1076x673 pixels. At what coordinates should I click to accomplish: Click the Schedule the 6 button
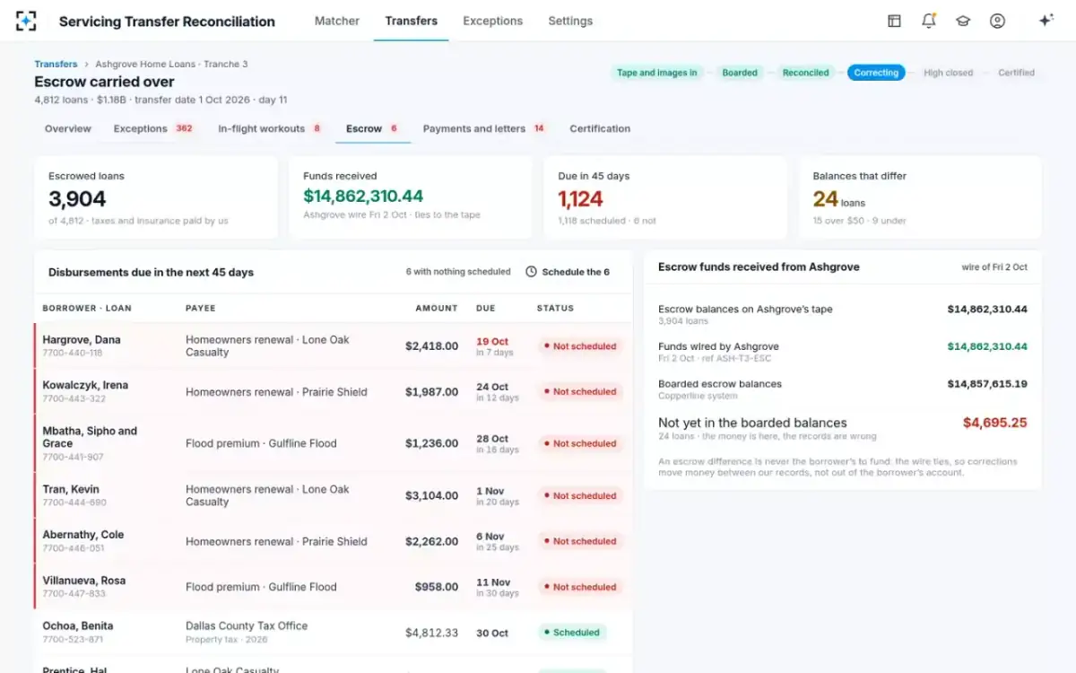tap(568, 272)
